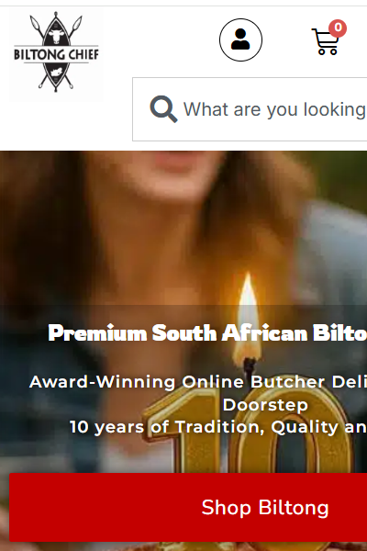Focus the 'What are you looking' search field
The width and height of the screenshot is (367, 551).
click(250, 109)
